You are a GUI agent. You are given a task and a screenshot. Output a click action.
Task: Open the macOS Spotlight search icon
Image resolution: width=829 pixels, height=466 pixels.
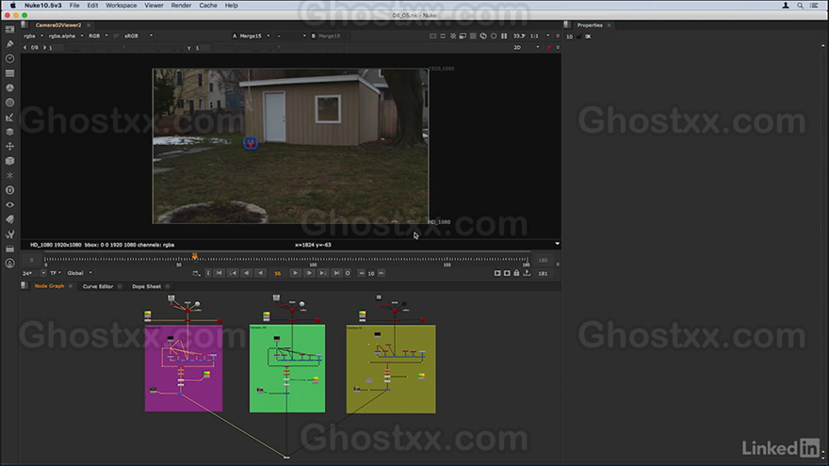click(x=800, y=6)
